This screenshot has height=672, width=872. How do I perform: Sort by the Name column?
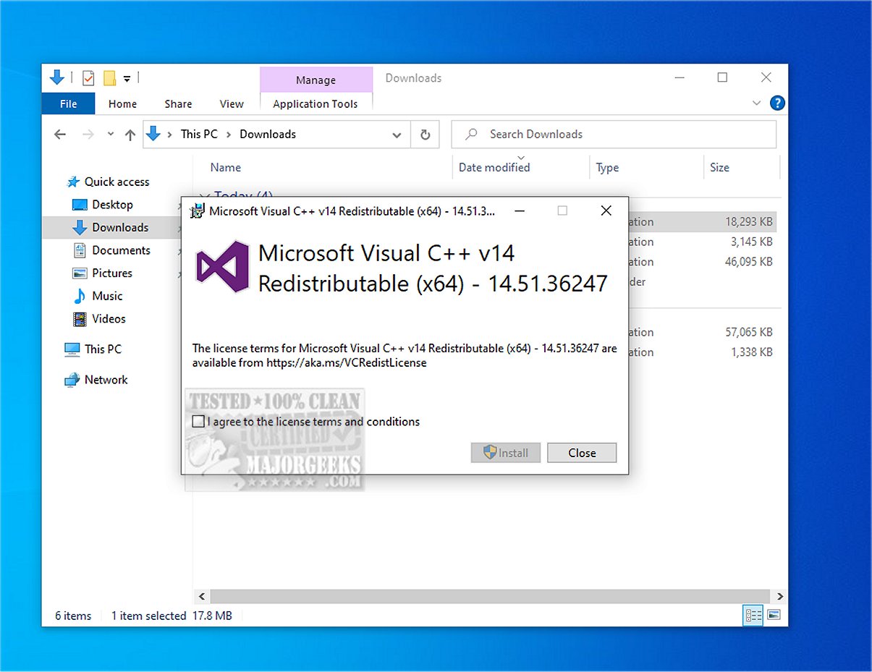225,167
